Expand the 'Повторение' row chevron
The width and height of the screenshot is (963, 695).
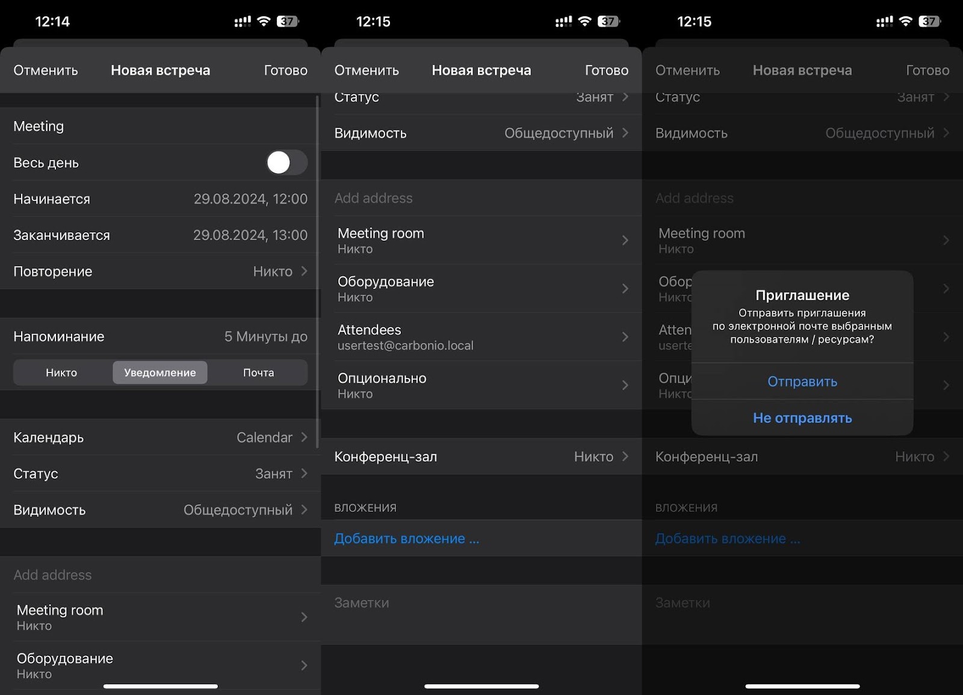coord(304,271)
